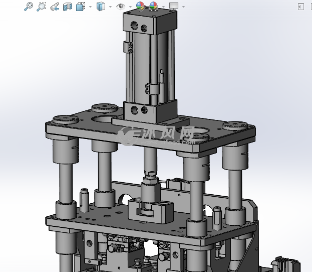Collapse the side panel with the arrow button
The height and width of the screenshot is (272, 312).
point(300,7)
